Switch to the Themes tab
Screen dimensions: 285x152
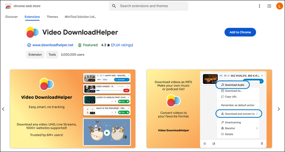pos(52,17)
